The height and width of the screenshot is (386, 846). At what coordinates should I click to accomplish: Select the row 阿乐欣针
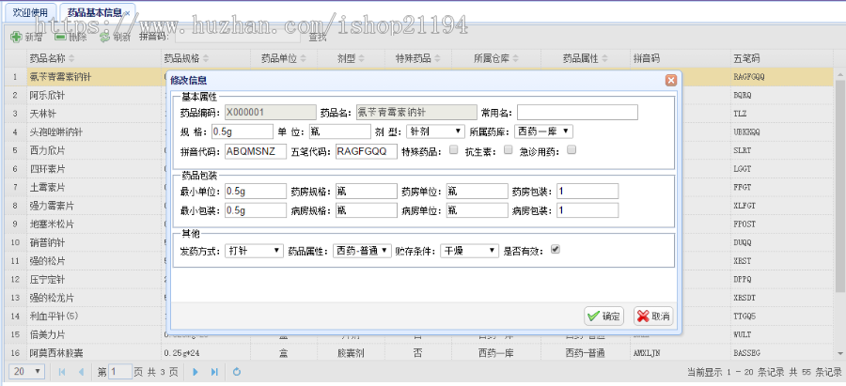[x=420, y=96]
